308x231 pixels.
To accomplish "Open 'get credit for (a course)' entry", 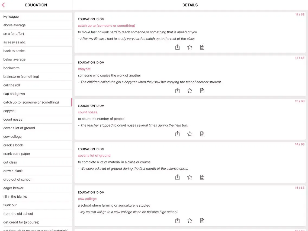I will point(36,222).
